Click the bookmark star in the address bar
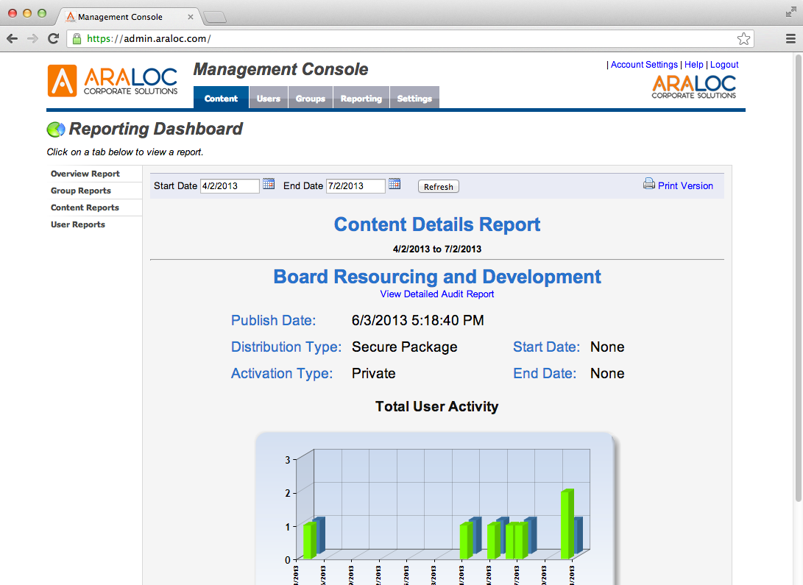803x585 pixels. 743,38
